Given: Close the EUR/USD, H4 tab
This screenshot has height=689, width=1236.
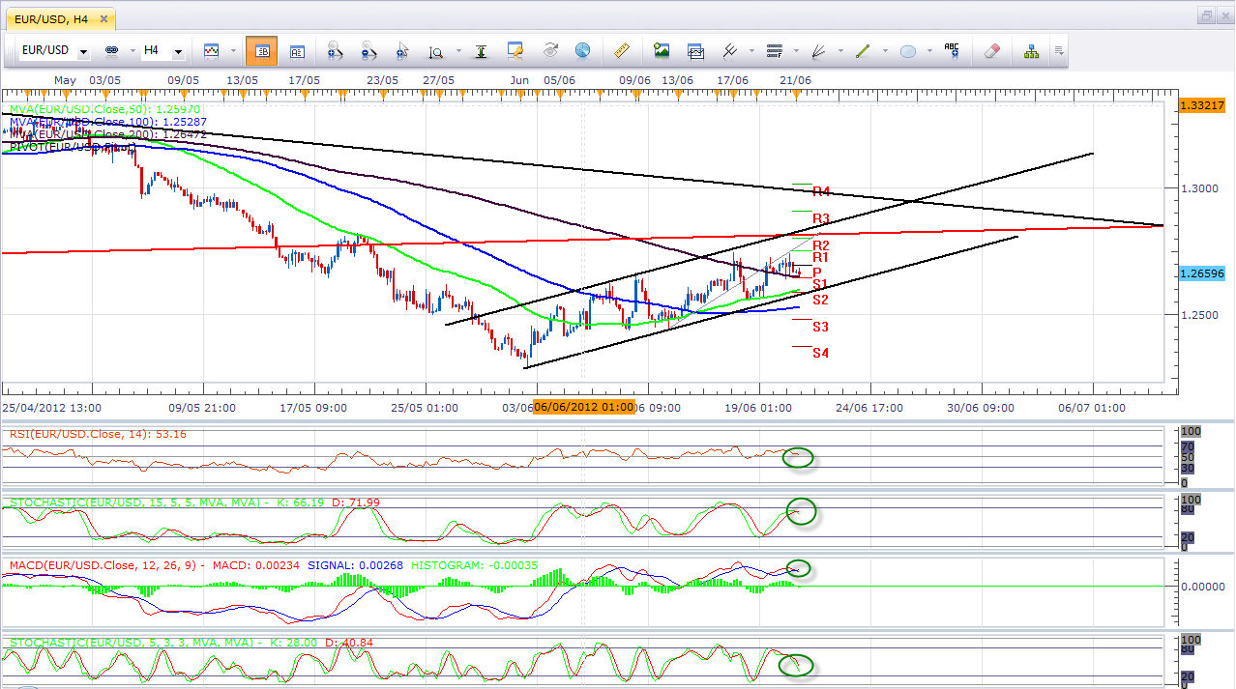Looking at the screenshot, I should click(x=104, y=17).
